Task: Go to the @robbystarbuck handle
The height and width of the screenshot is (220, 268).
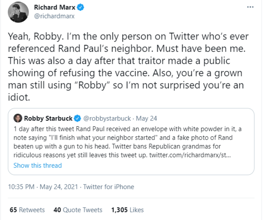Action: tap(107, 118)
